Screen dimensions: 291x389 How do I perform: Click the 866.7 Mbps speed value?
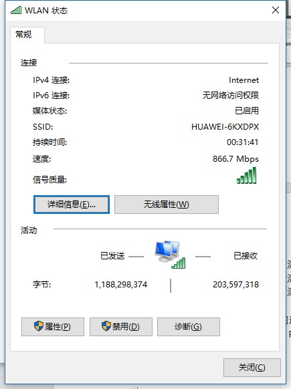click(x=235, y=159)
